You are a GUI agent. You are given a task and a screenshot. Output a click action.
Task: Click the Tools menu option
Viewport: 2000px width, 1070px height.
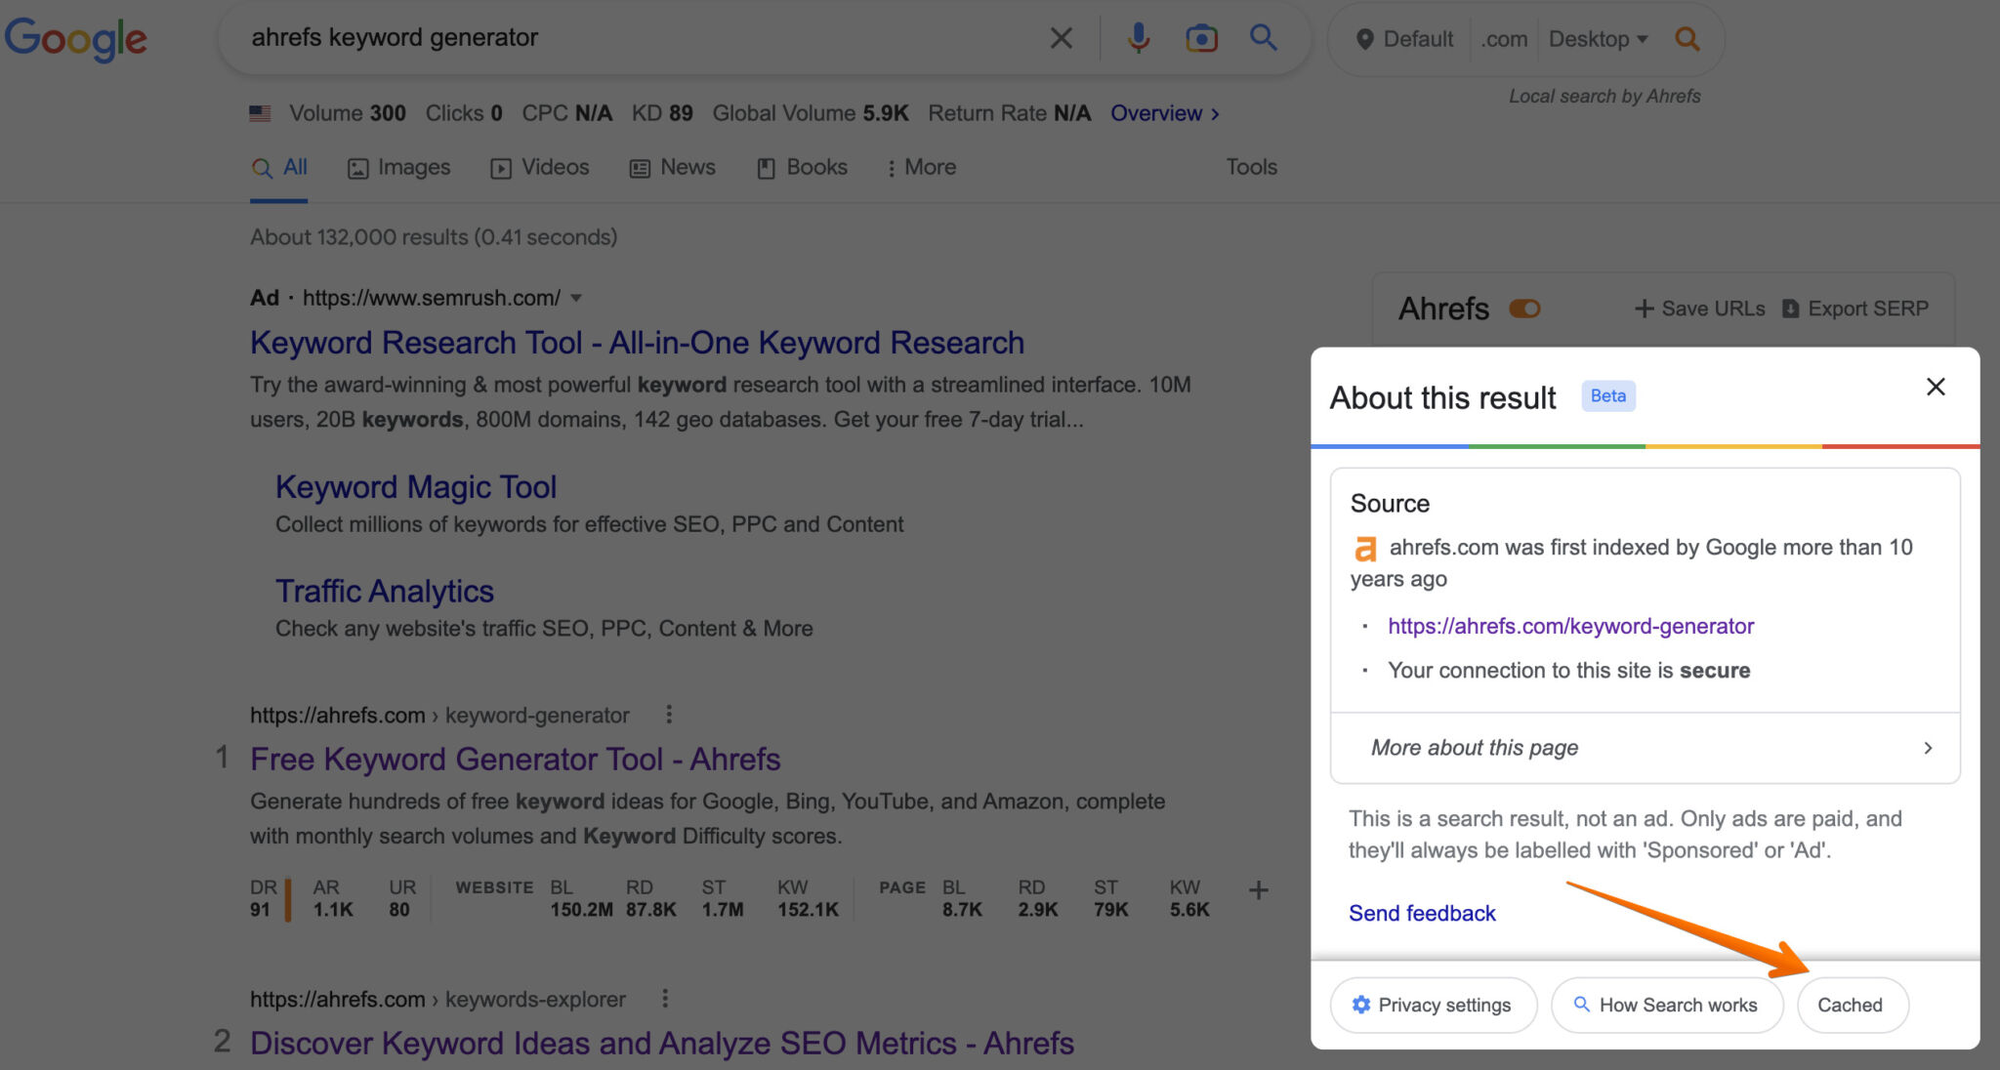[x=1250, y=167]
